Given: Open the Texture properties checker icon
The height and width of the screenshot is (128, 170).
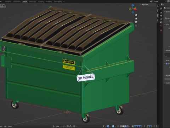Looking at the screenshot, I should click(161, 31).
